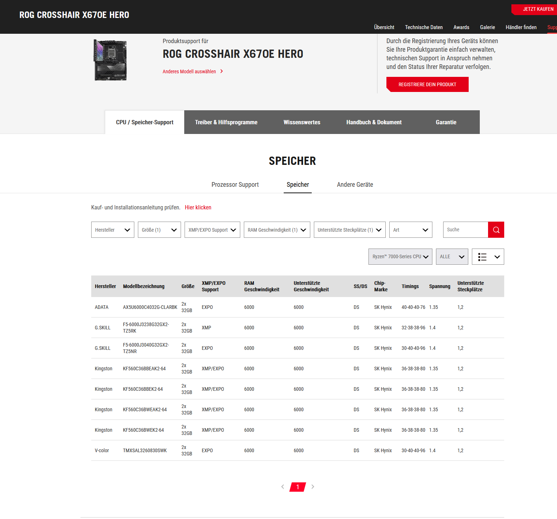Switch to Handbuch & Dokument tab
This screenshot has width=557, height=519.
(374, 122)
